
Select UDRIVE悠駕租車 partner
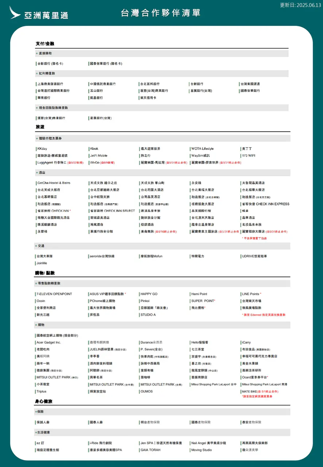[x=254, y=256]
